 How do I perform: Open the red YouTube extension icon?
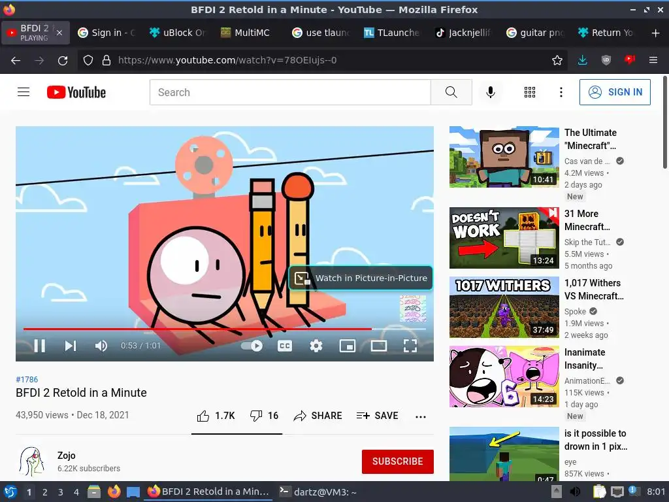tap(630, 60)
